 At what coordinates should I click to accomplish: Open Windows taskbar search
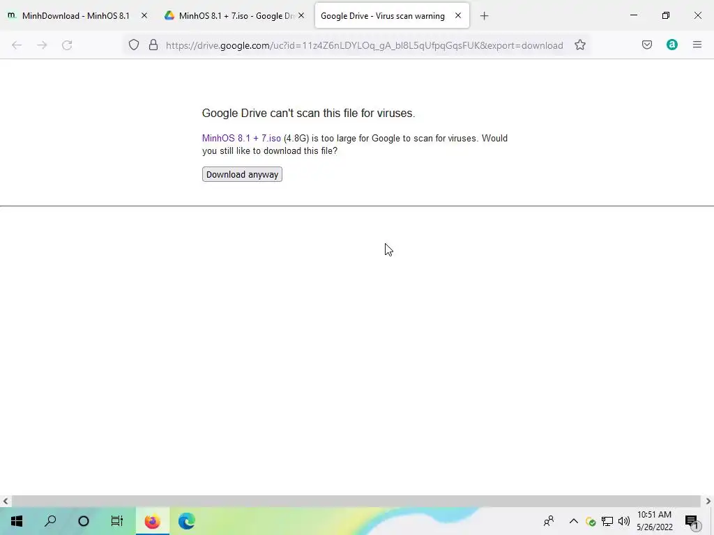tap(50, 521)
